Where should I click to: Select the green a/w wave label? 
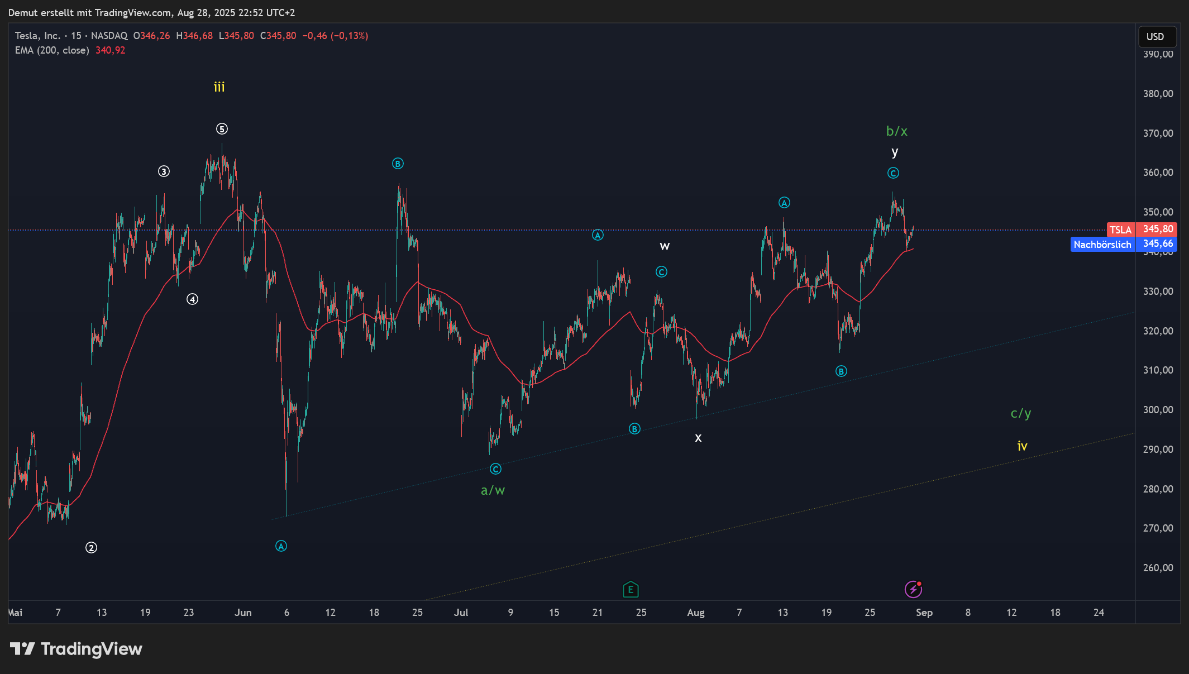click(493, 490)
